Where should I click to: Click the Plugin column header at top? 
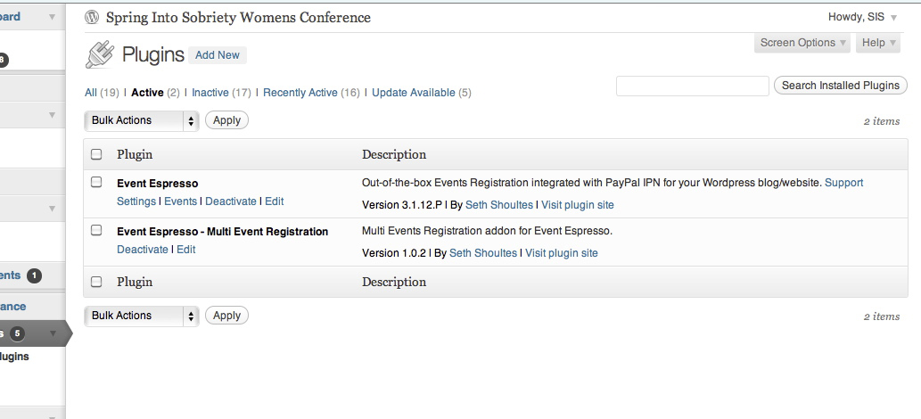[135, 154]
